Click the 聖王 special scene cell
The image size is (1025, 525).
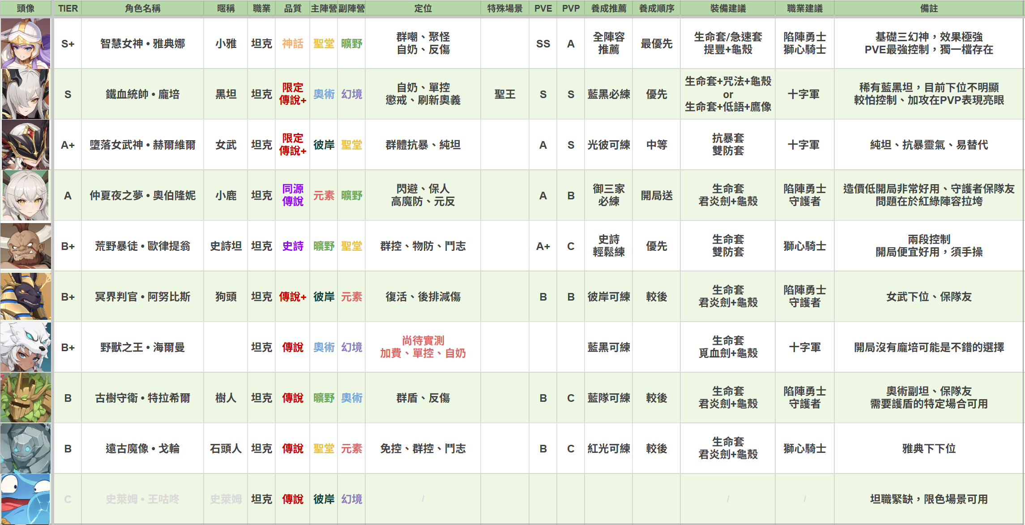[x=505, y=94]
